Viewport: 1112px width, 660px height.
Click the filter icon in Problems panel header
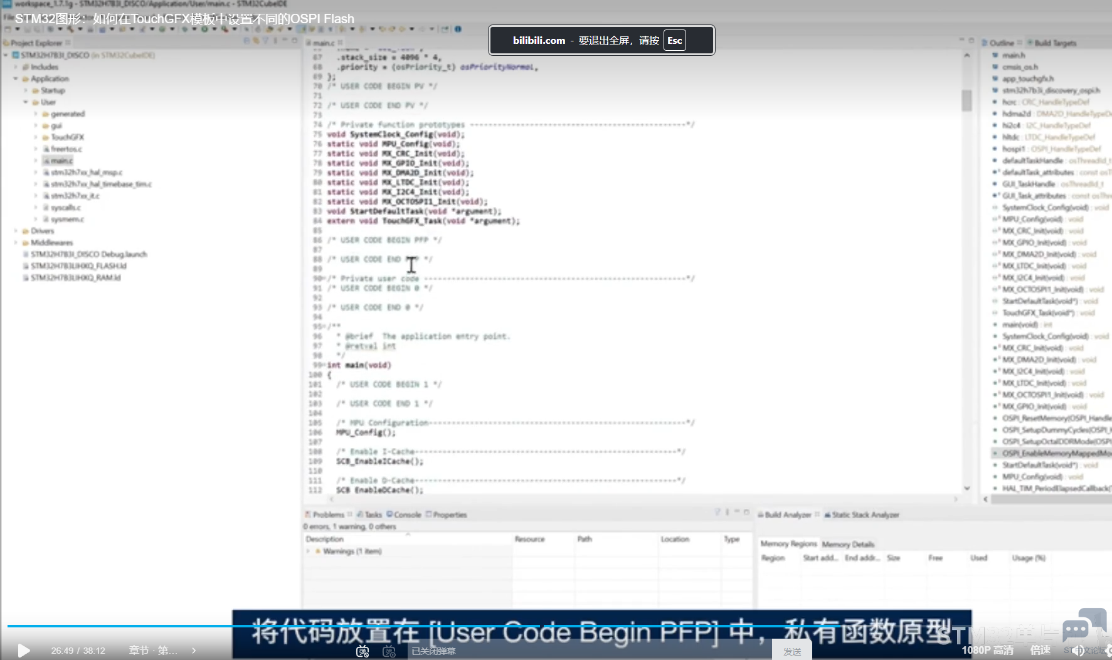[x=718, y=513]
